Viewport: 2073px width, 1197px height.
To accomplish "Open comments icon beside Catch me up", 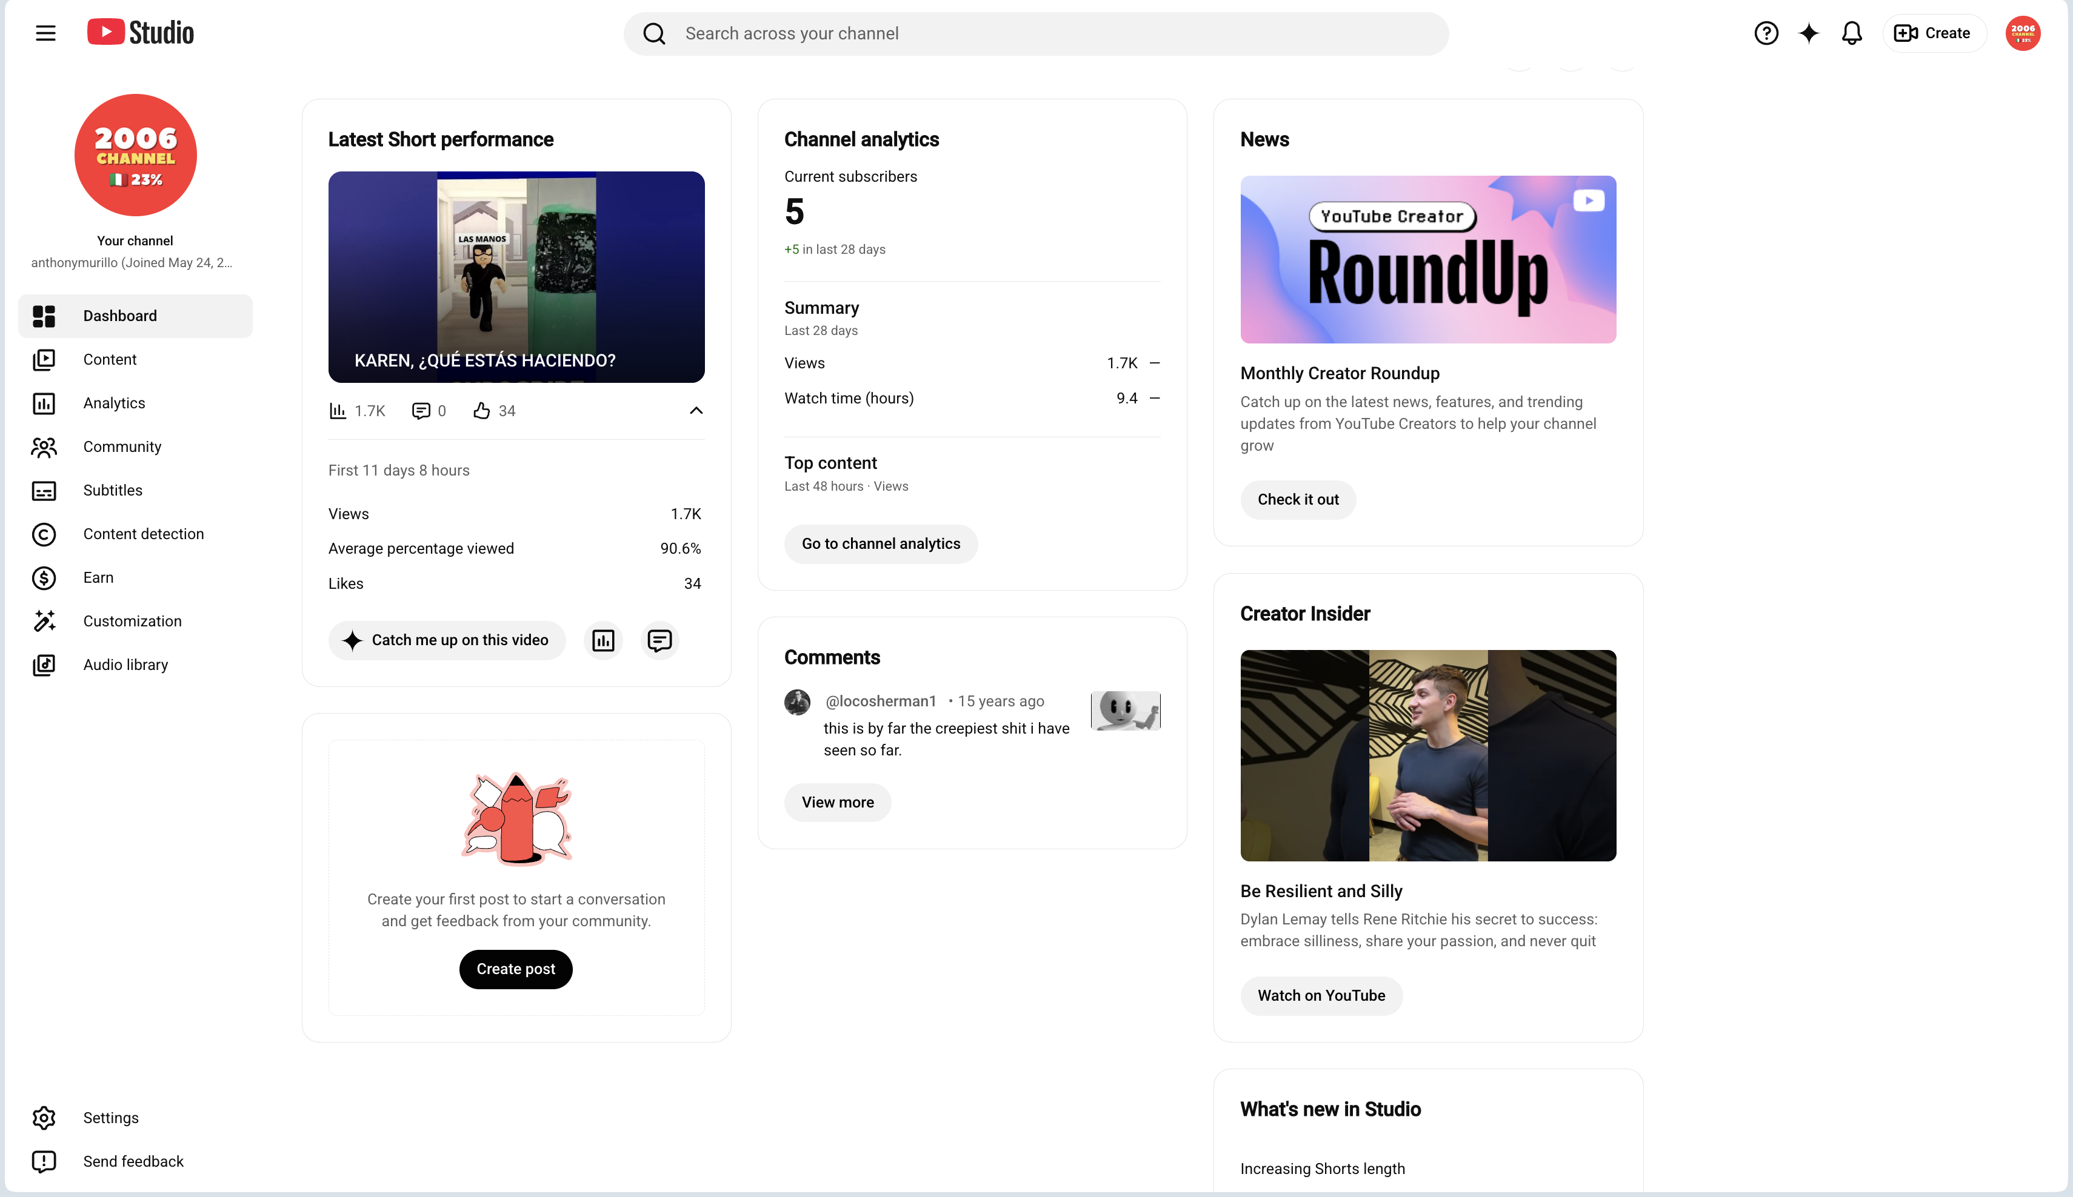I will [x=659, y=640].
